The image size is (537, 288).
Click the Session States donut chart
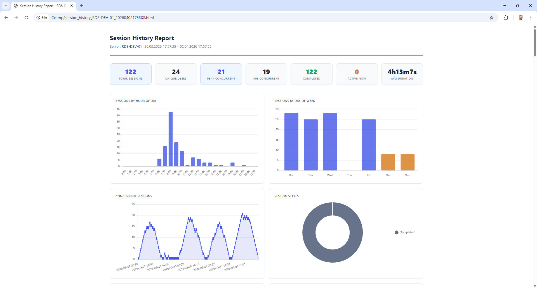[309, 232]
